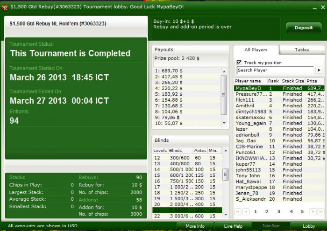Image resolution: width=327 pixels, height=231 pixels.
Task: Open More Info
Action: tap(195, 226)
